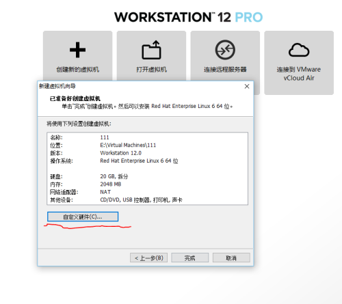Screen dimensions: 342x304
Task: Click the location E:\Virtual Machines\111
Action: (x=128, y=145)
